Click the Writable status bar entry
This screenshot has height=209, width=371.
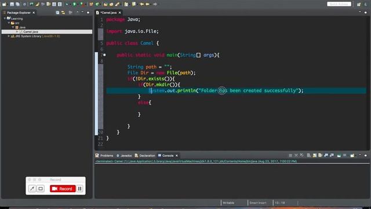click(x=228, y=203)
